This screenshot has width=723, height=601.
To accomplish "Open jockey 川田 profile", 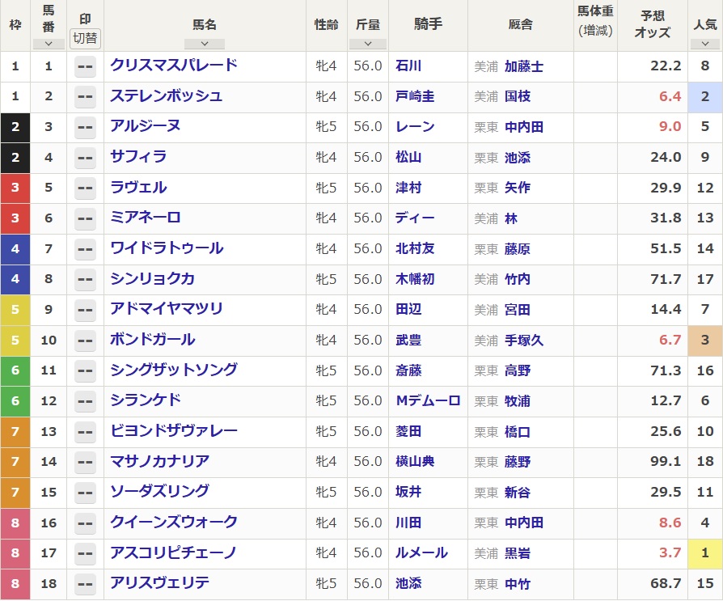I will click(408, 523).
